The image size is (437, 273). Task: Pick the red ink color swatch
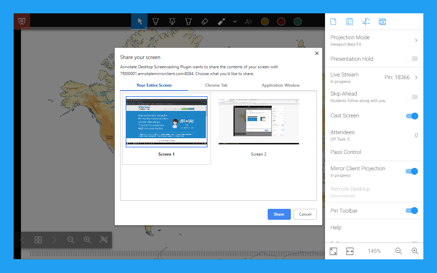tap(281, 21)
